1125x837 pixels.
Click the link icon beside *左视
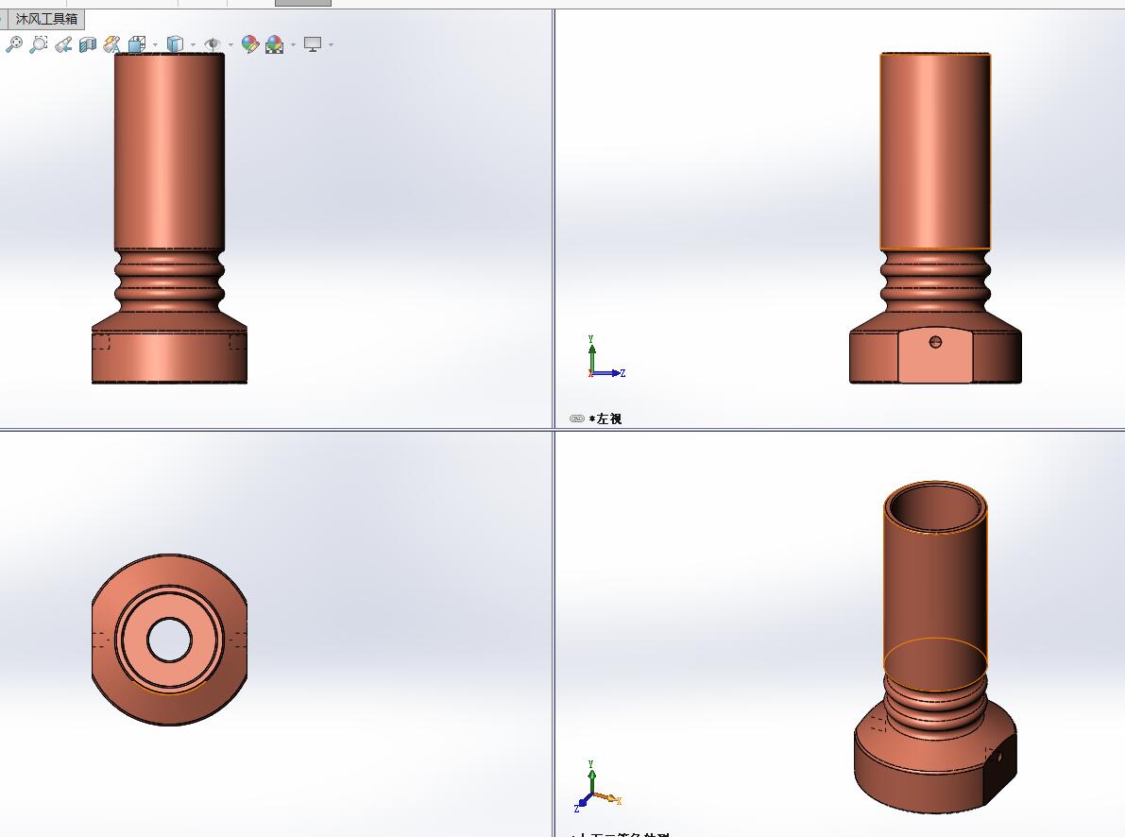coord(577,418)
